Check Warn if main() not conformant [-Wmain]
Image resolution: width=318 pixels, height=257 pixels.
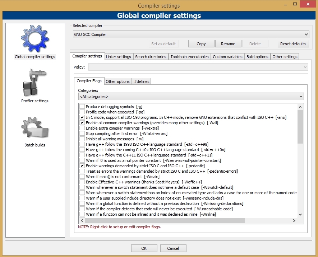(x=82, y=177)
